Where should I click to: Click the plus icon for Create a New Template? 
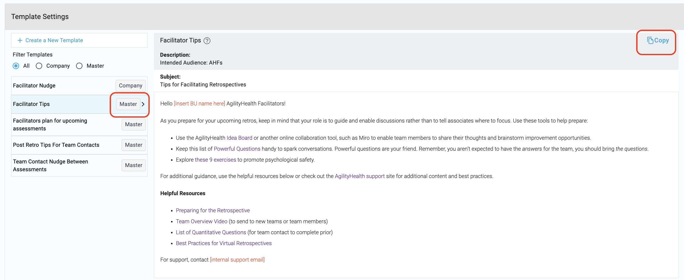[x=20, y=40]
